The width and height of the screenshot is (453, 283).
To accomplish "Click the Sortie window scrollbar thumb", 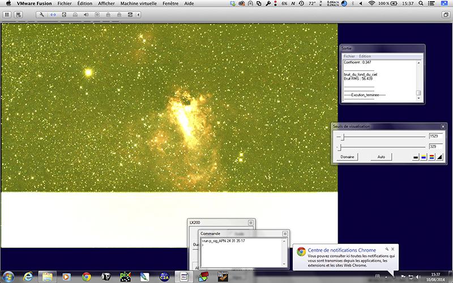I will pyautogui.click(x=418, y=93).
